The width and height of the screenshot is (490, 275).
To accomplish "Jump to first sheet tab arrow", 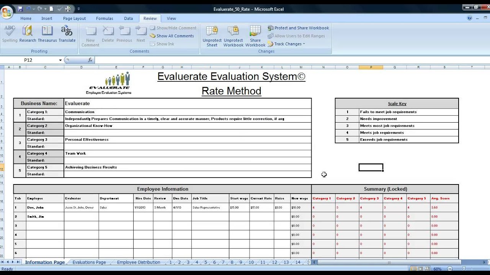I will click(3, 262).
